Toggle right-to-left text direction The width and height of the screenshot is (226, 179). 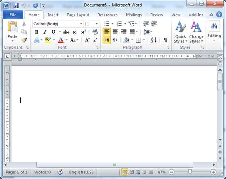pos(115,40)
